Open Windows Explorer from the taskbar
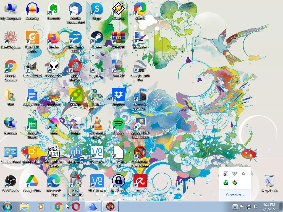Image resolution: width=283 pixels, height=212 pixels. pos(25,206)
